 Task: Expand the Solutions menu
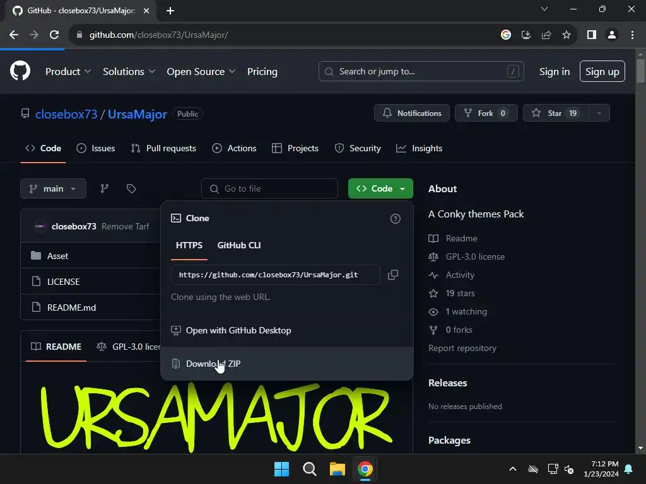click(129, 72)
